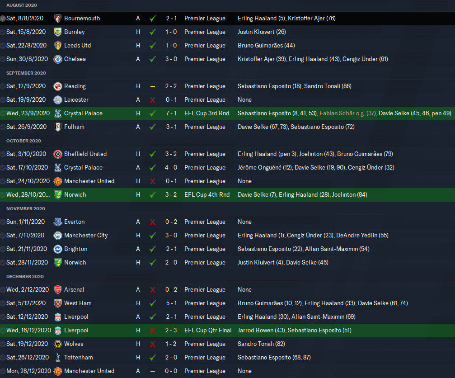Collapse the AUGUST 2020 month header
455x378 pixels.
(22, 5)
